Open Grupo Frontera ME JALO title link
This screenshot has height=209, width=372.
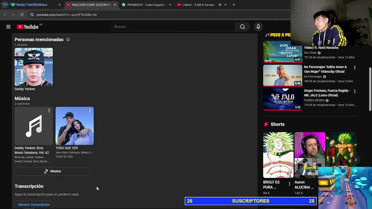pyautogui.click(x=327, y=93)
